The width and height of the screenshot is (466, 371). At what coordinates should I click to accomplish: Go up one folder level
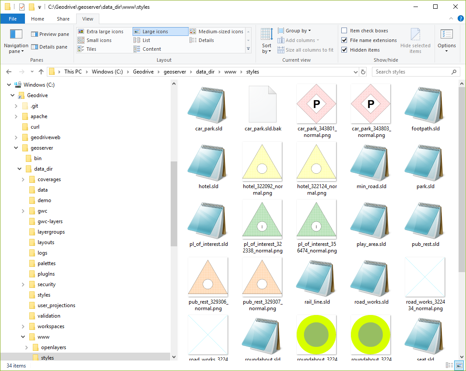click(41, 72)
